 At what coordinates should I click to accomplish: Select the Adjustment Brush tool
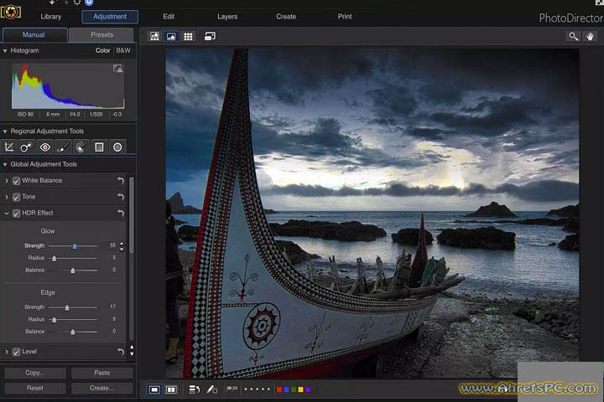(x=63, y=147)
